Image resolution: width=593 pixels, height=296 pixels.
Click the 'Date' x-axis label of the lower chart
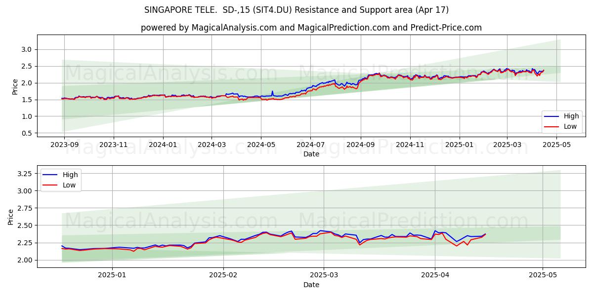point(311,285)
